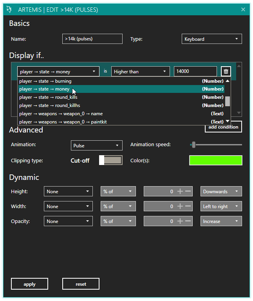
Task: Increment the Height value with plus icon
Action: click(x=180, y=191)
